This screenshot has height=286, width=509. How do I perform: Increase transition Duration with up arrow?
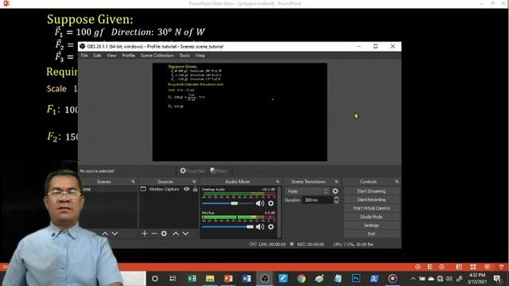[x=336, y=198]
